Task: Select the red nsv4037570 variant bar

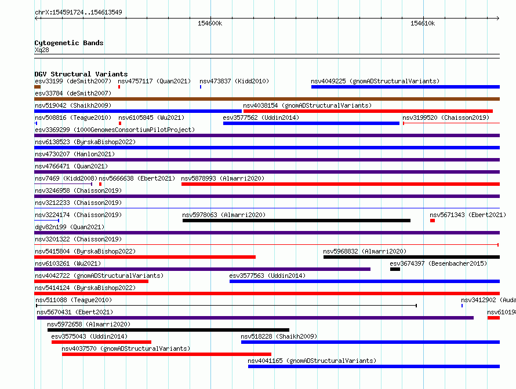Action: (x=166, y=354)
